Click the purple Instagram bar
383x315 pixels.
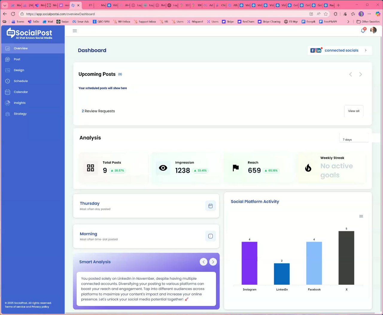[x=250, y=263]
